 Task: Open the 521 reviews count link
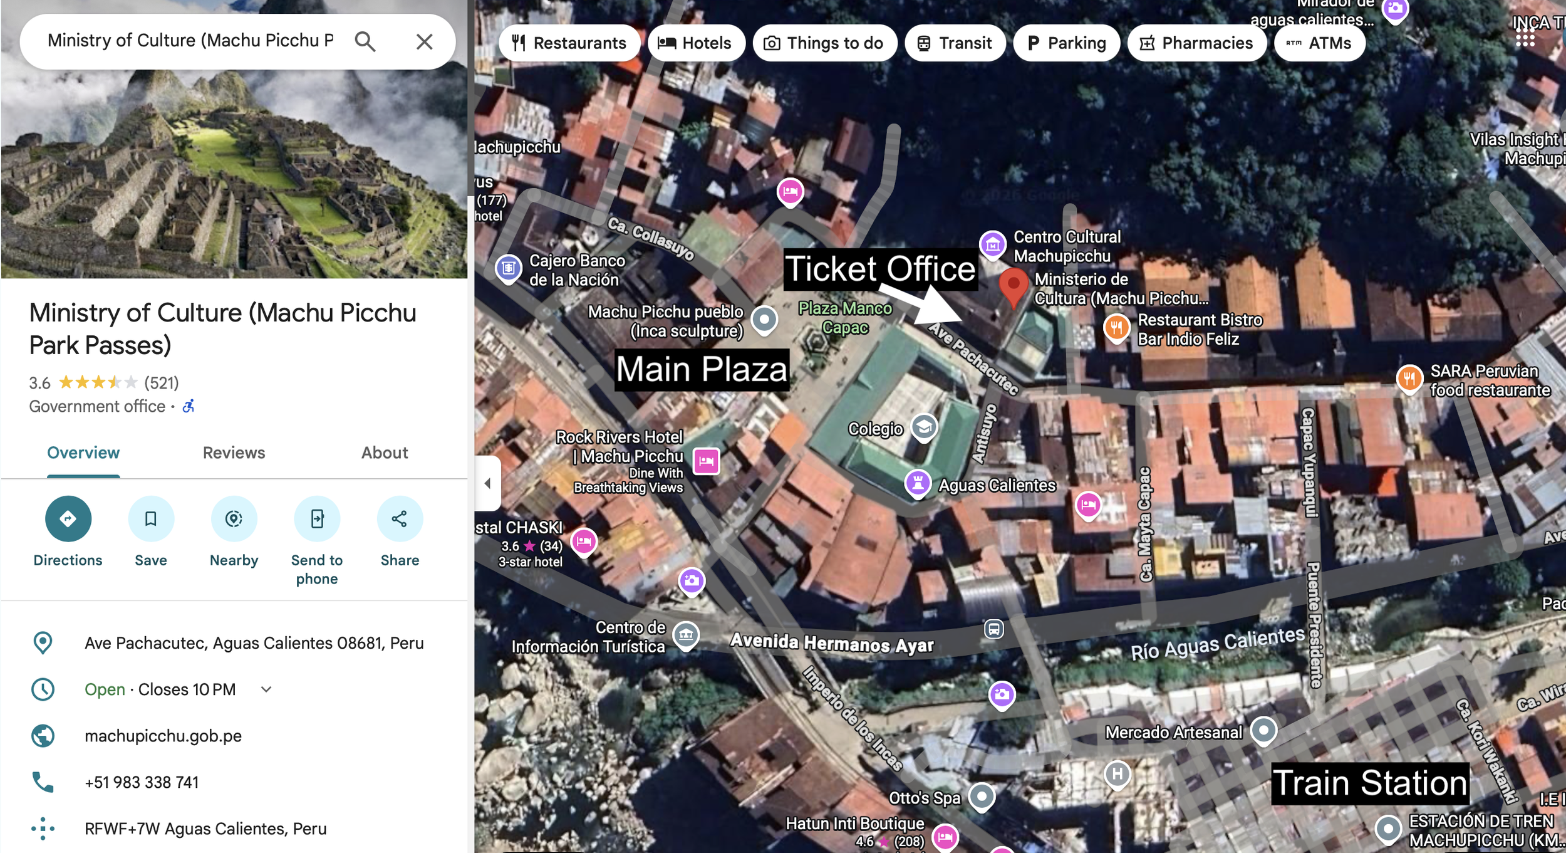pyautogui.click(x=162, y=383)
